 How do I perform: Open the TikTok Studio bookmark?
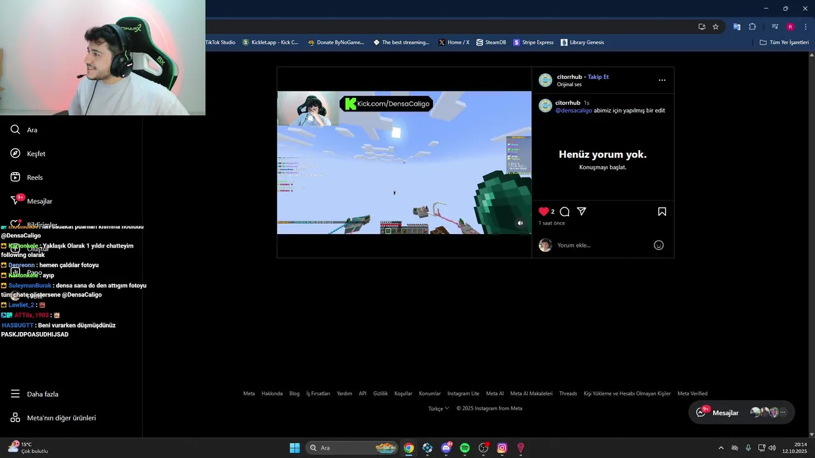click(x=220, y=43)
